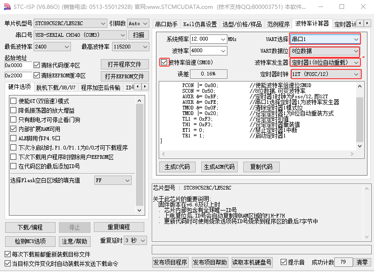Click 发布项目帮助 button
374x272 pixels.
pos(210,262)
